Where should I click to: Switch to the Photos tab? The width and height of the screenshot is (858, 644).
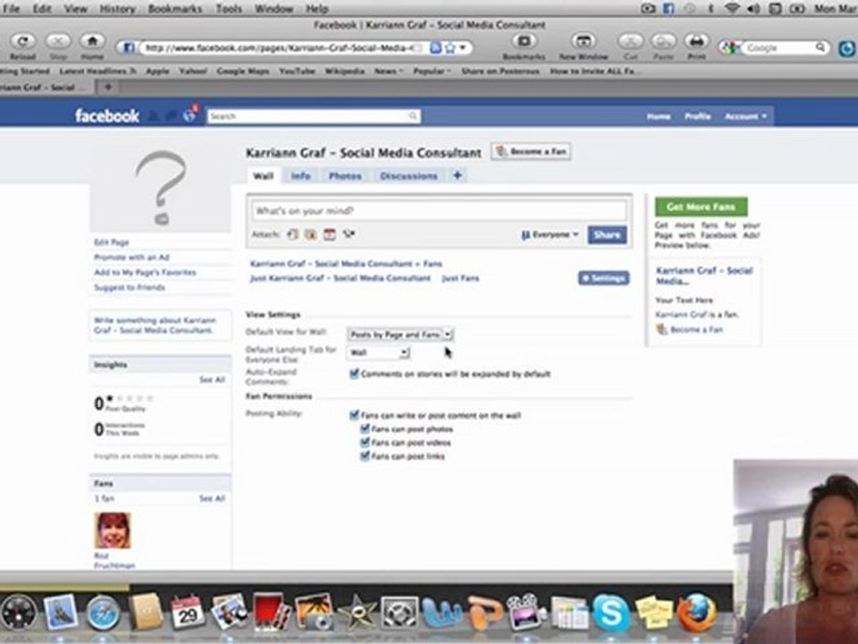[345, 176]
